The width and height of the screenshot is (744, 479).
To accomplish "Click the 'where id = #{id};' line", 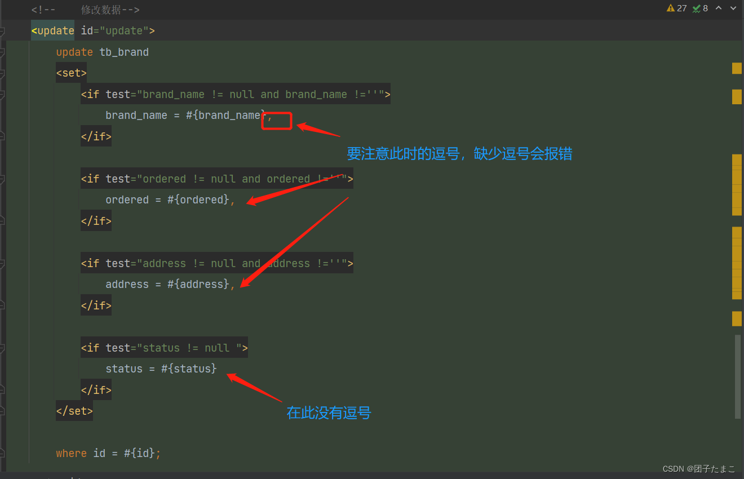I will coord(108,453).
